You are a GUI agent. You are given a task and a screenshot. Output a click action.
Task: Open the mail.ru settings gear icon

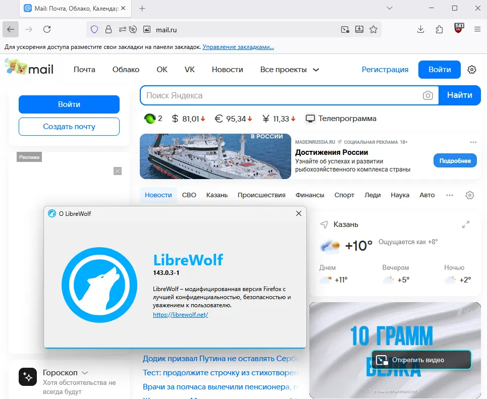(x=472, y=70)
